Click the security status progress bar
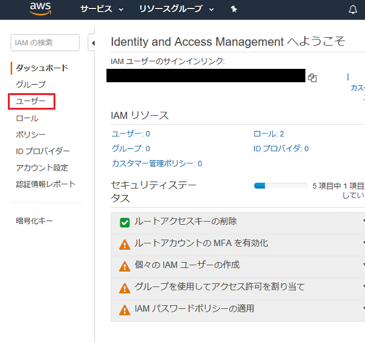 280,186
